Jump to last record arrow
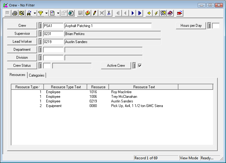The height and width of the screenshot is (163, 226). click(x=139, y=13)
